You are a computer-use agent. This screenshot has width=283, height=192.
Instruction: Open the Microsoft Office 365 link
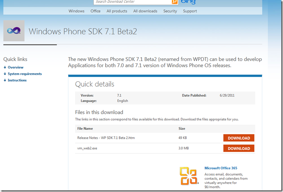pyautogui.click(x=221, y=168)
